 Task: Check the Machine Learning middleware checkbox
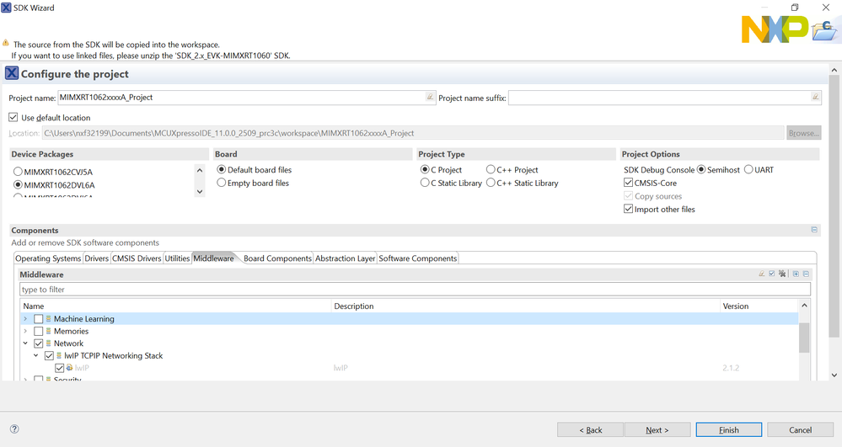[x=38, y=319]
